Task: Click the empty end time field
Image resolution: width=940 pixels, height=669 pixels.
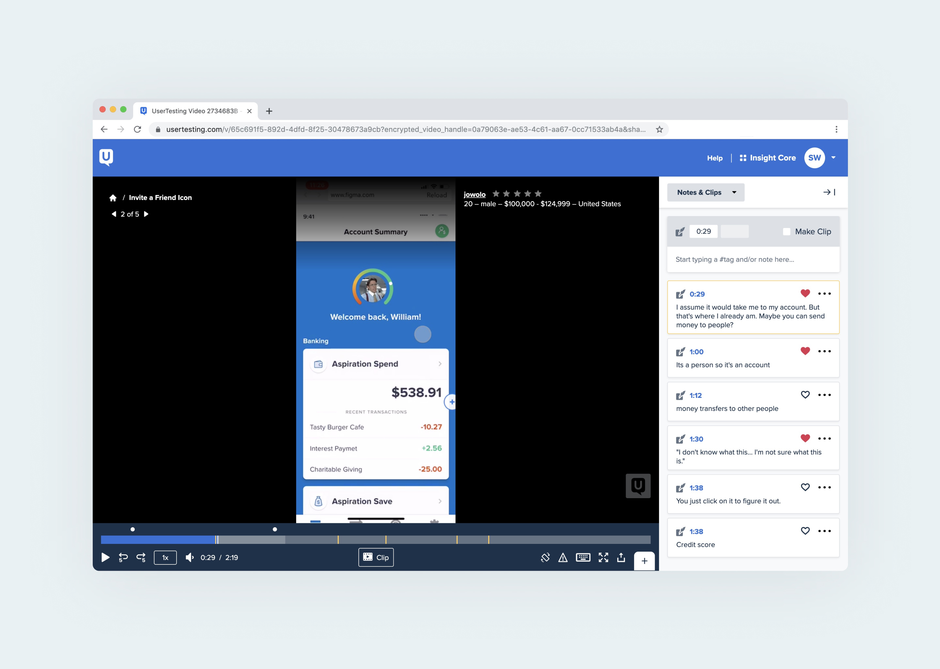Action: tap(735, 232)
